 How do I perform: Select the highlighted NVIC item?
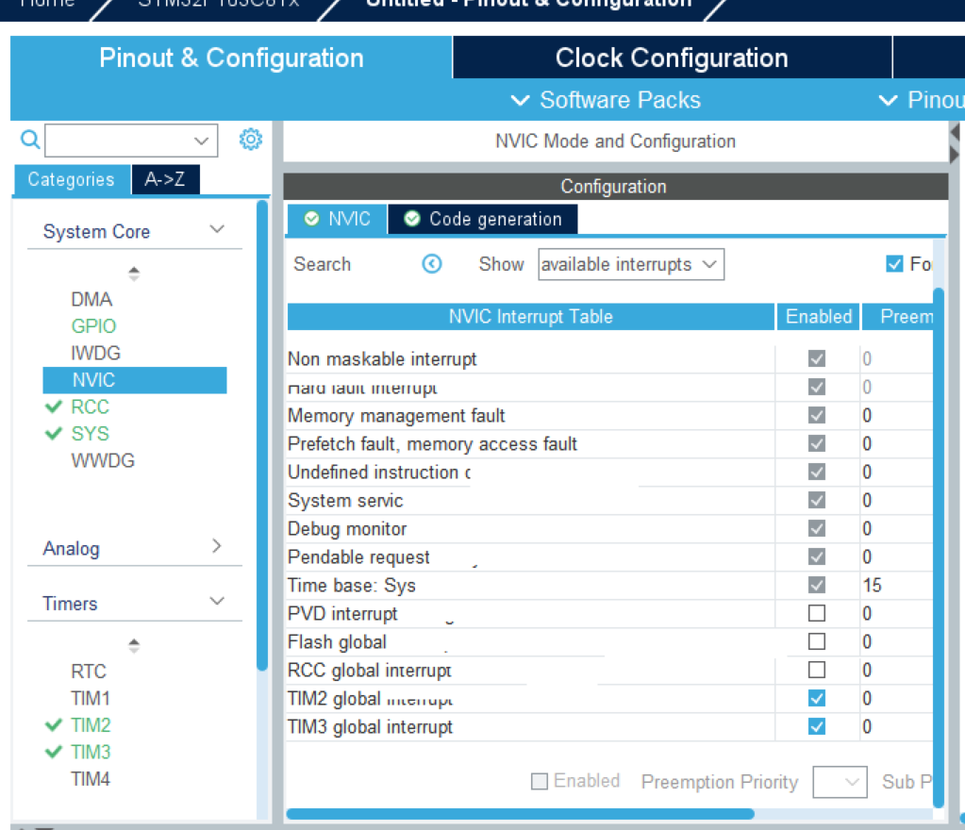click(135, 380)
